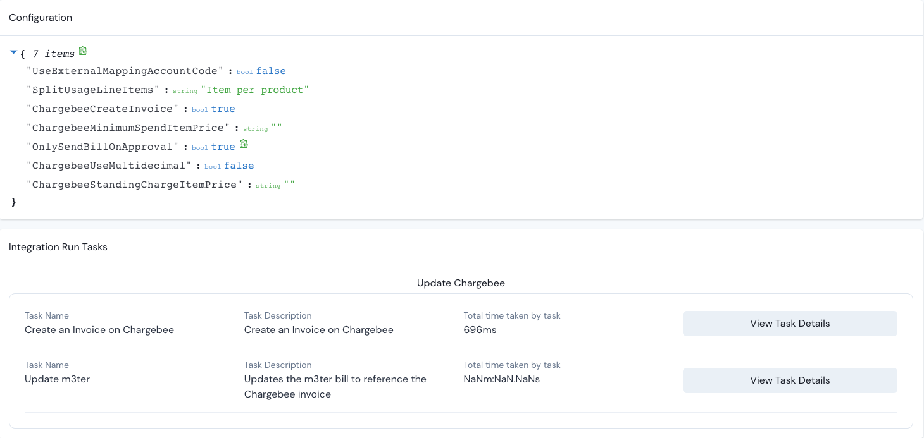Select the "ChargebeeUseMultidecimal" key

click(x=109, y=166)
